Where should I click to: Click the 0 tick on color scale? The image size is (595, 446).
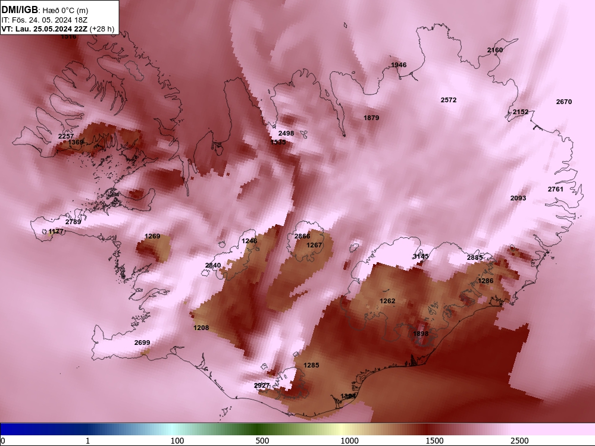point(3,441)
